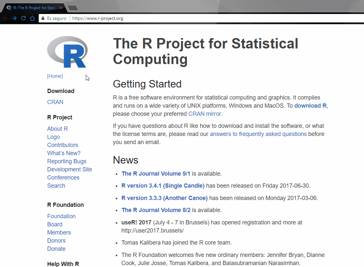The image size is (364, 267).
Task: Click the 'R Project' sidebar heading
Action: [60, 117]
